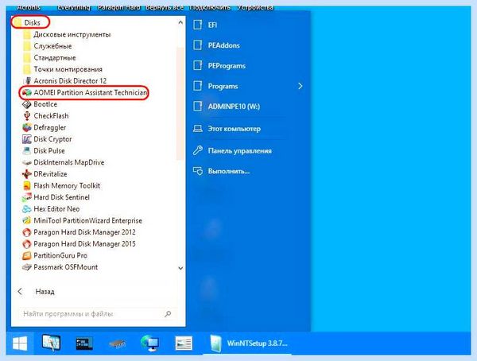
Task: Launch Paragon Hard Disk Manager 2012 icon
Action: (x=27, y=232)
